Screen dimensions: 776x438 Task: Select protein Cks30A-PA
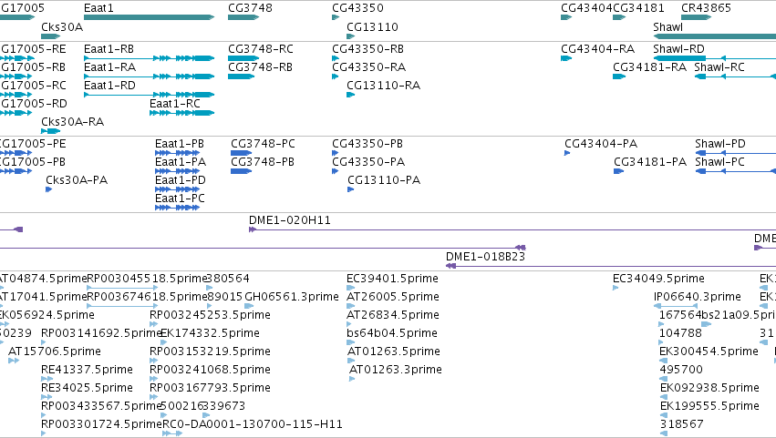[77, 180]
